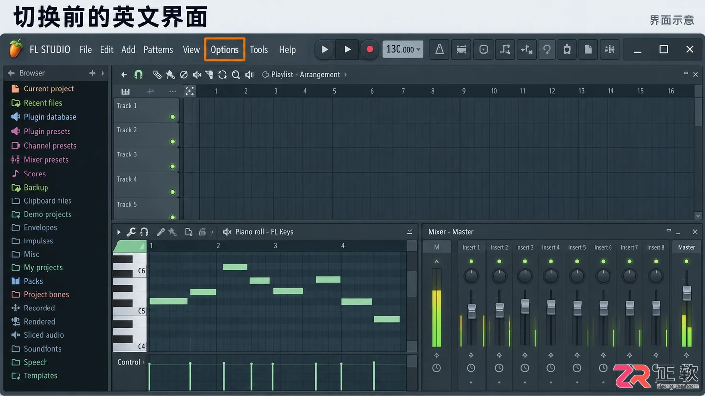
Task: Click the green headphones icon in Playlist toolbar
Action: [x=139, y=75]
